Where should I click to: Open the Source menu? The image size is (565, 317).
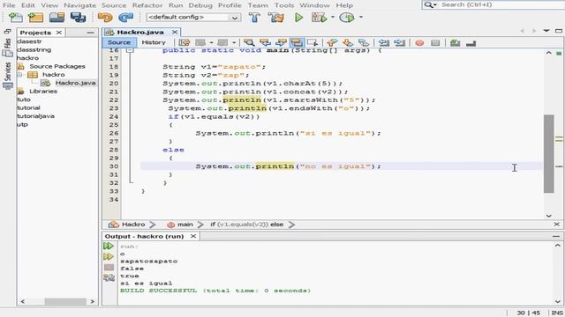[x=114, y=5]
